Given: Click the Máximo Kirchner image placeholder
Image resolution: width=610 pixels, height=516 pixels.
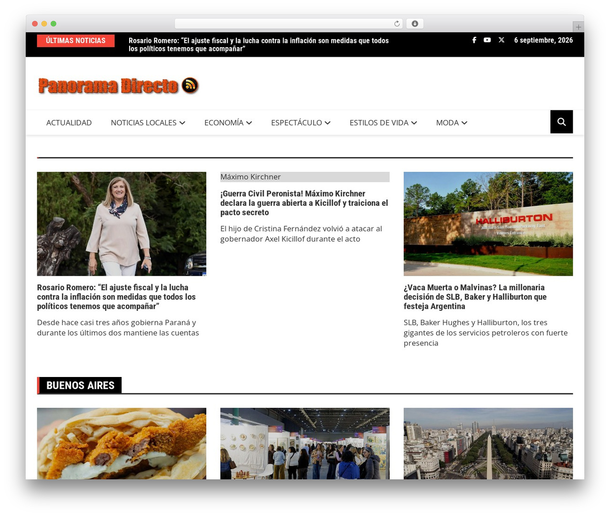Looking at the screenshot, I should [x=305, y=177].
